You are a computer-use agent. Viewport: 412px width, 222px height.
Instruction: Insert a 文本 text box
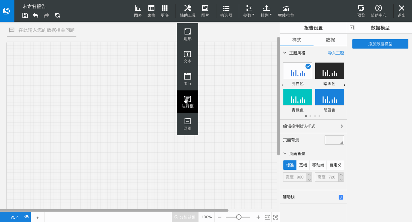pos(188,57)
